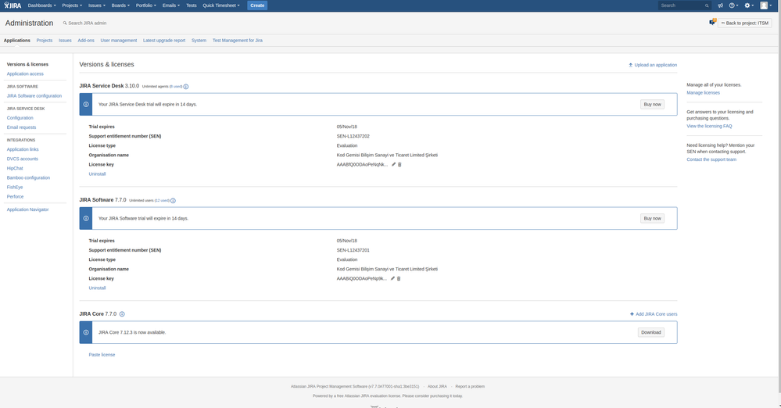Open the Dashboards dropdown menu
Viewport: 781px width, 408px height.
(42, 5)
